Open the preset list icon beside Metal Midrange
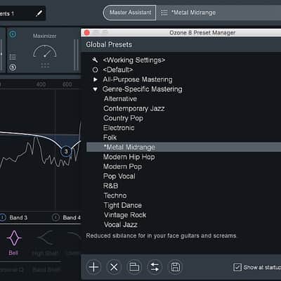Screen dimensions: 281x281 click(x=164, y=13)
